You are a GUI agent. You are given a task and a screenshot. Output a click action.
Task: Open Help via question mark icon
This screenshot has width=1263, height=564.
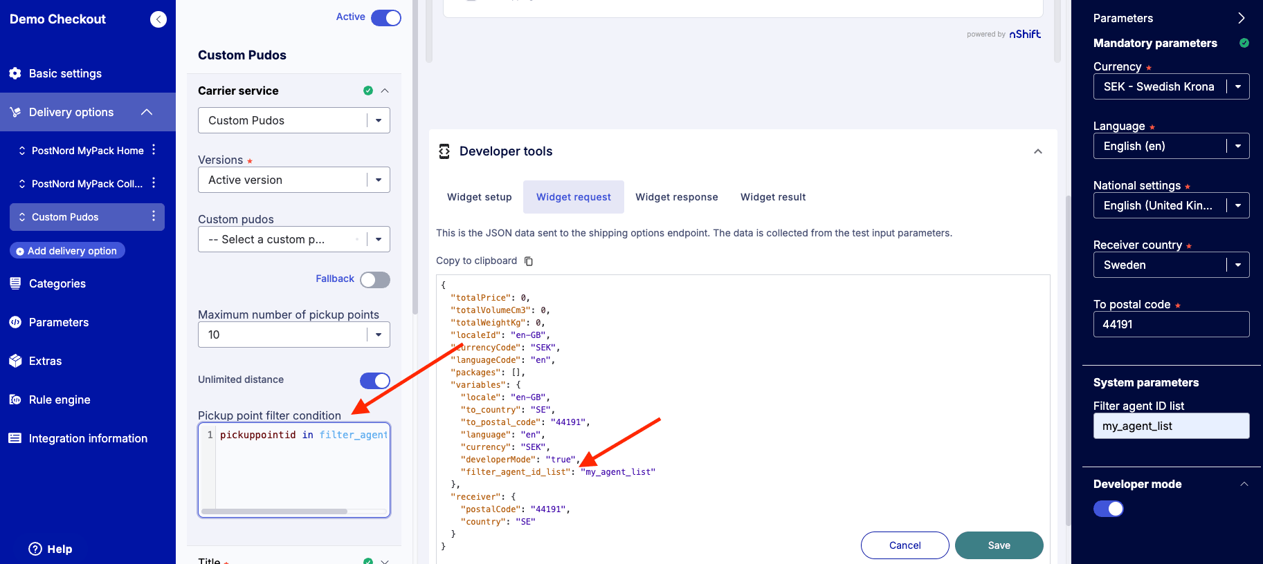tap(35, 549)
